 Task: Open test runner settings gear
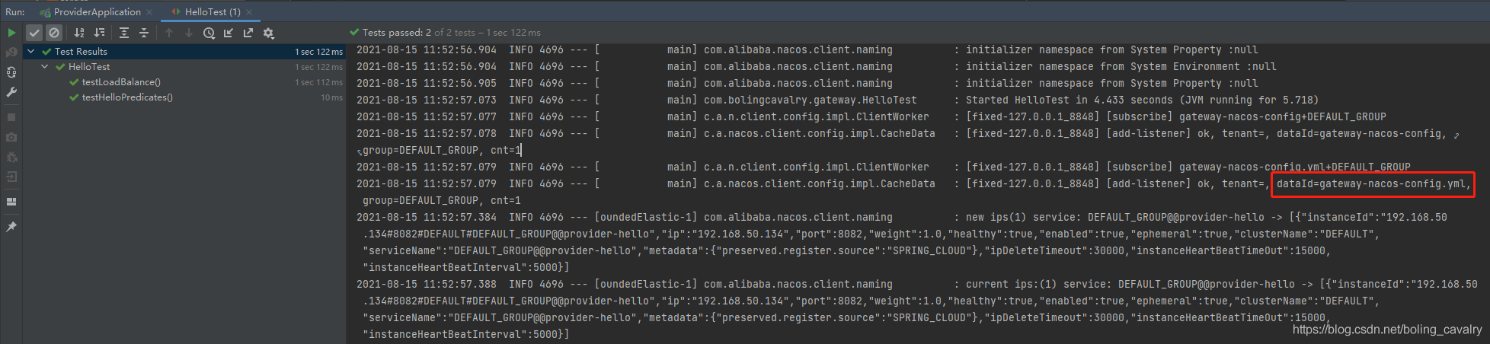268,33
